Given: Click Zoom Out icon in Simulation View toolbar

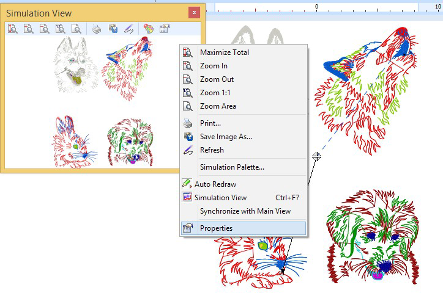Looking at the screenshot, I should (45, 29).
